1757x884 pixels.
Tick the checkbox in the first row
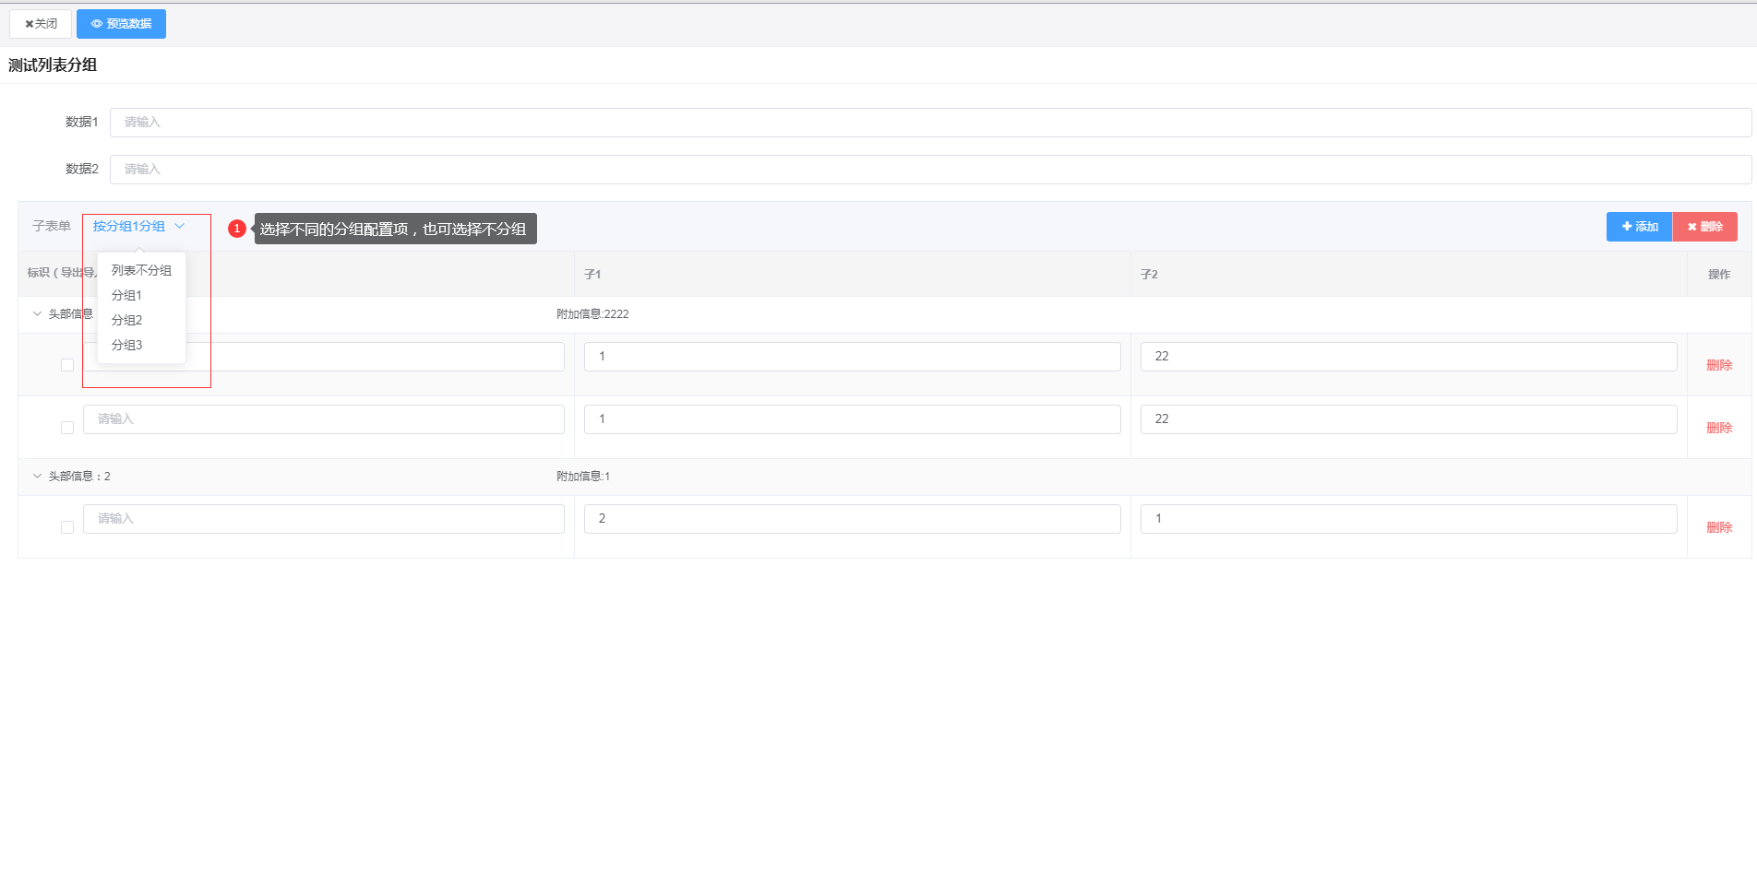pyautogui.click(x=67, y=365)
